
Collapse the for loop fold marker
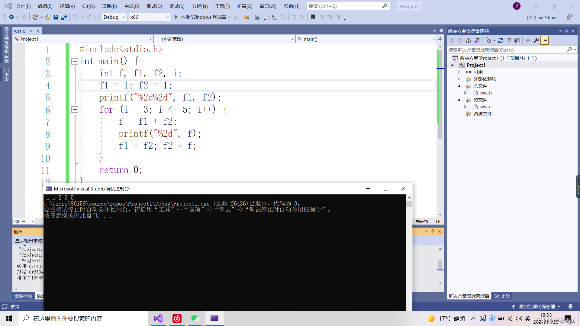point(75,110)
